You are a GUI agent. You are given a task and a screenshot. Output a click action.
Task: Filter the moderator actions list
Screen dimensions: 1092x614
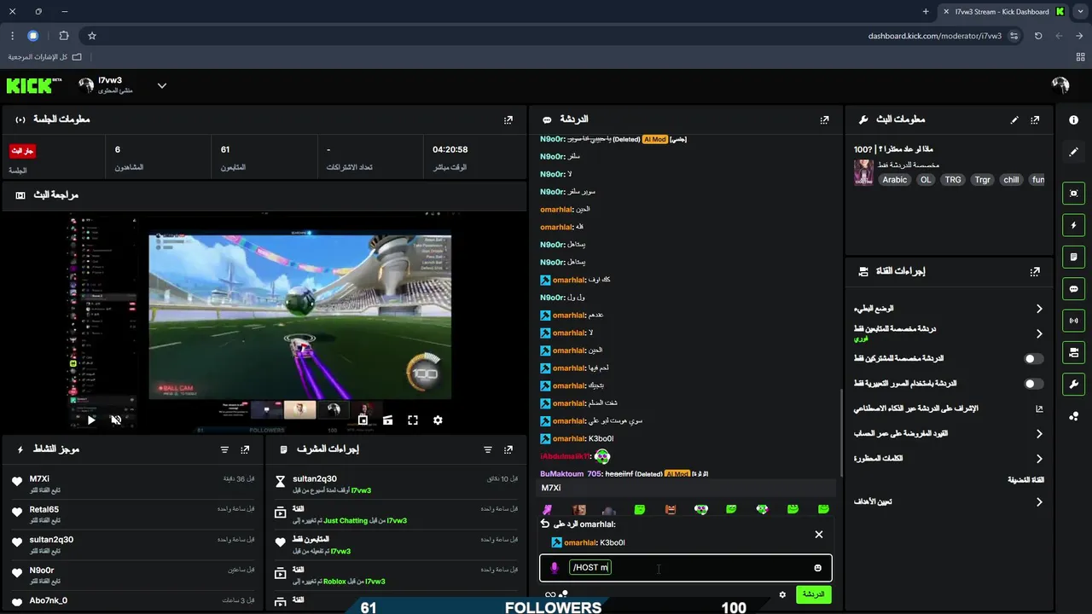tap(488, 449)
